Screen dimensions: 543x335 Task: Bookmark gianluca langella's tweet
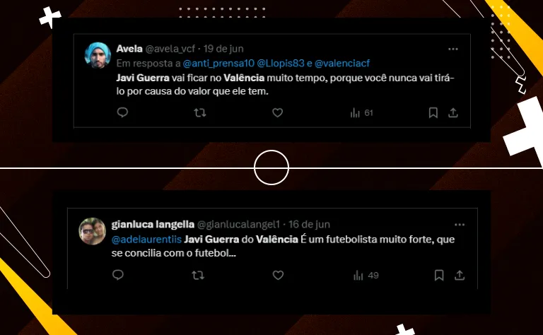coord(439,275)
